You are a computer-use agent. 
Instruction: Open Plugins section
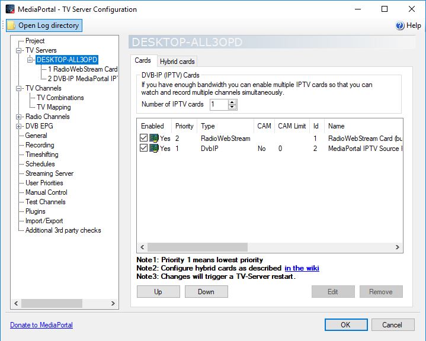(x=36, y=211)
